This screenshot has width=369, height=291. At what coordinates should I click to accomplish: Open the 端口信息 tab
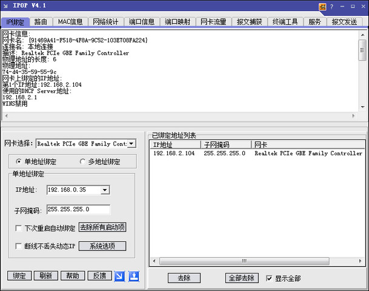pos(142,22)
